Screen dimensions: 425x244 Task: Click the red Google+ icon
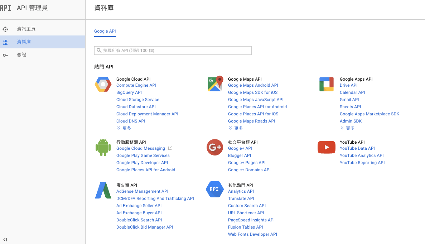tap(215, 147)
